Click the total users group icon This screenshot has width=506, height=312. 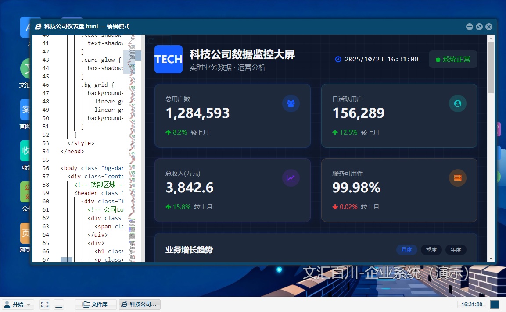291,103
